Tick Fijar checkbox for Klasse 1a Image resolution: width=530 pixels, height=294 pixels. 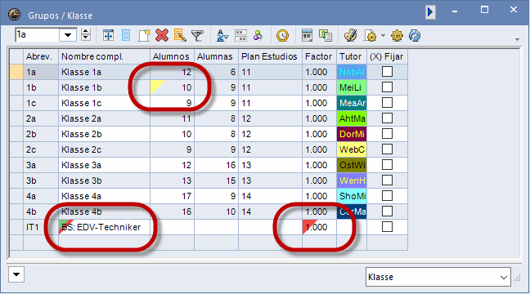[387, 72]
